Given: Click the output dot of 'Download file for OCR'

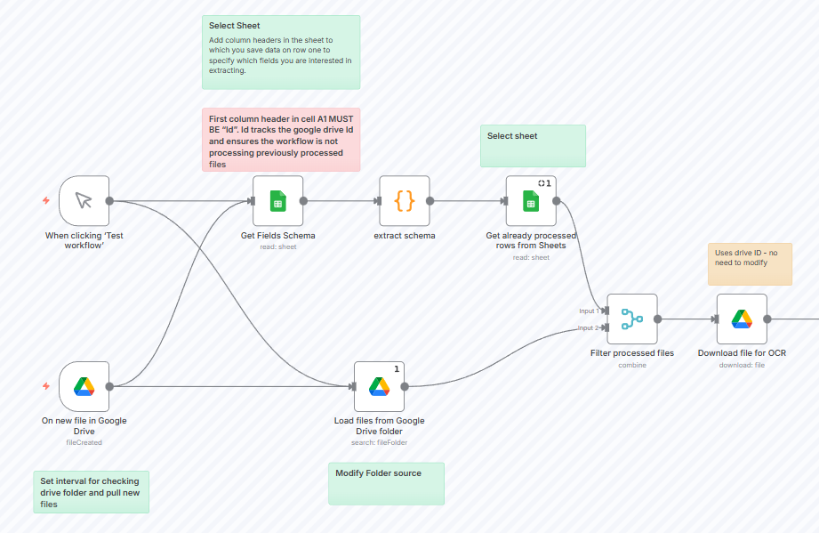Looking at the screenshot, I should [767, 319].
